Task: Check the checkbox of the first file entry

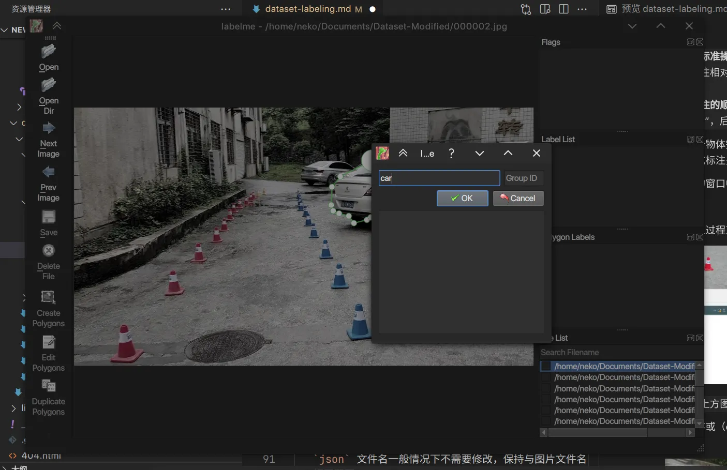Action: click(x=546, y=366)
